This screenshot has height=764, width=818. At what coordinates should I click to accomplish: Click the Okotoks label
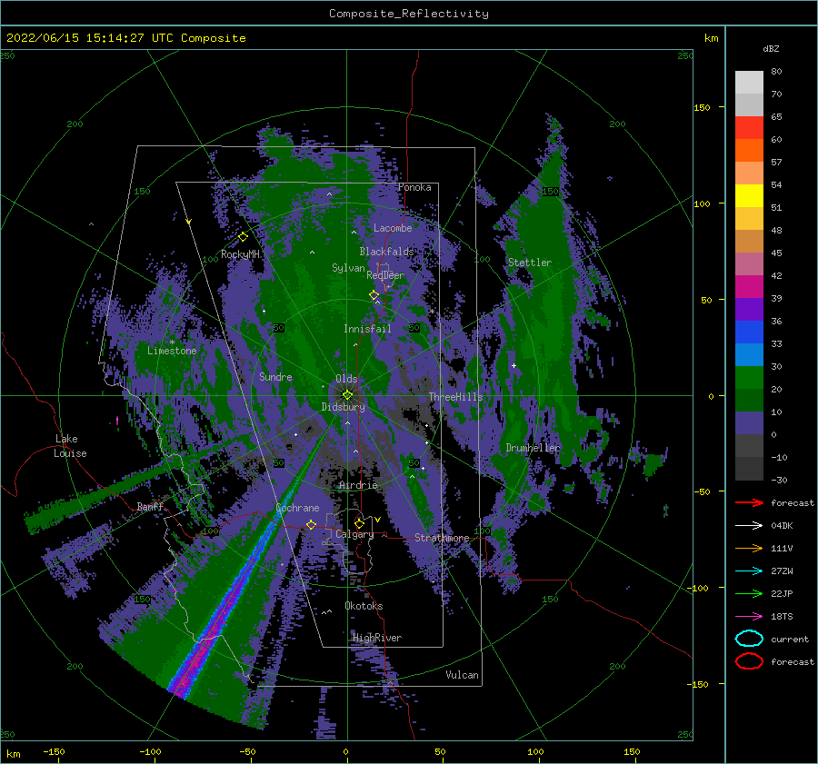tap(364, 607)
